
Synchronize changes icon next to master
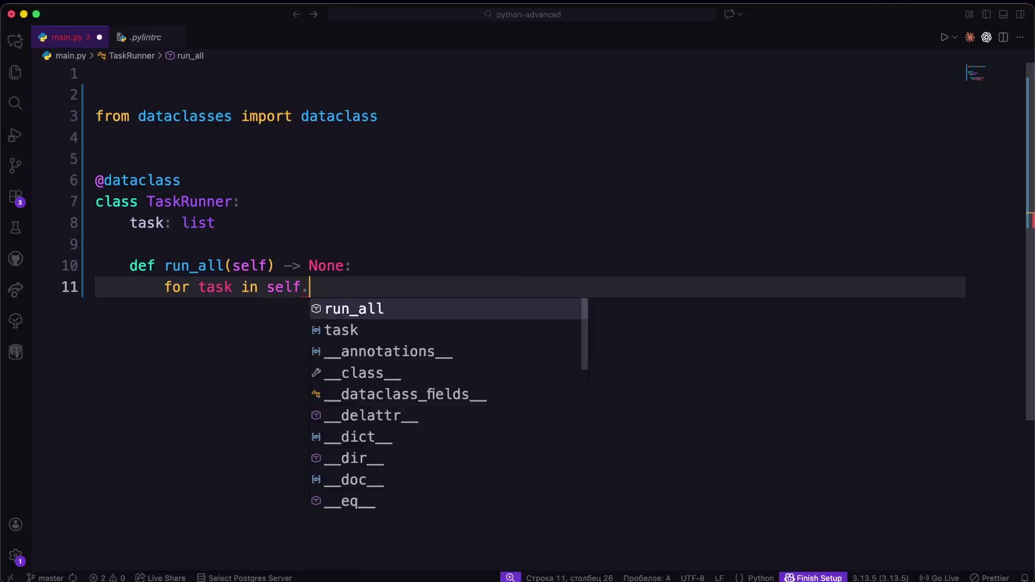(73, 577)
